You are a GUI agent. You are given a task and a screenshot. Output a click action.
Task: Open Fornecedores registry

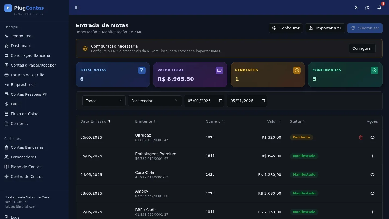(x=34, y=157)
